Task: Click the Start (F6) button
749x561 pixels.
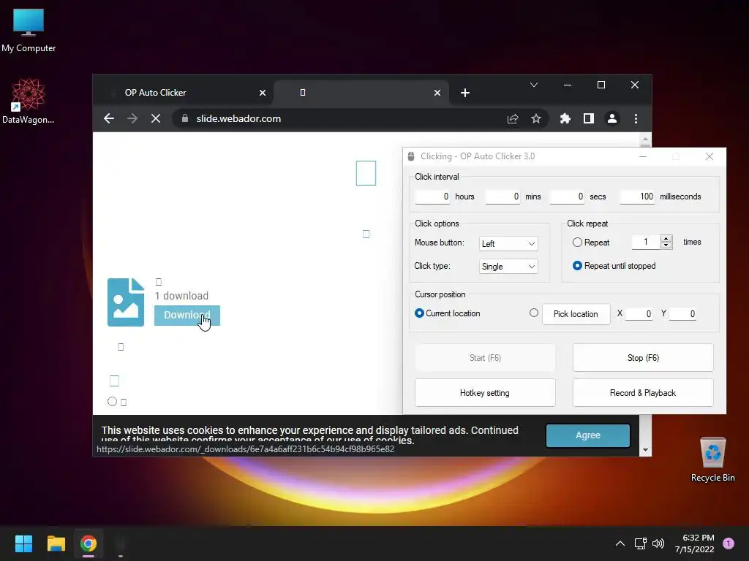Action: (x=485, y=358)
